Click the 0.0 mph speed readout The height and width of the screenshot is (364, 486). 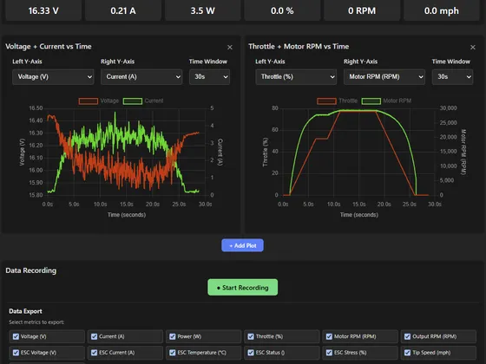[x=442, y=10]
